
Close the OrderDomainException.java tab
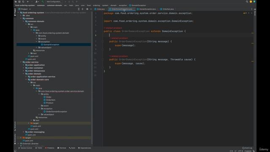[134, 9]
